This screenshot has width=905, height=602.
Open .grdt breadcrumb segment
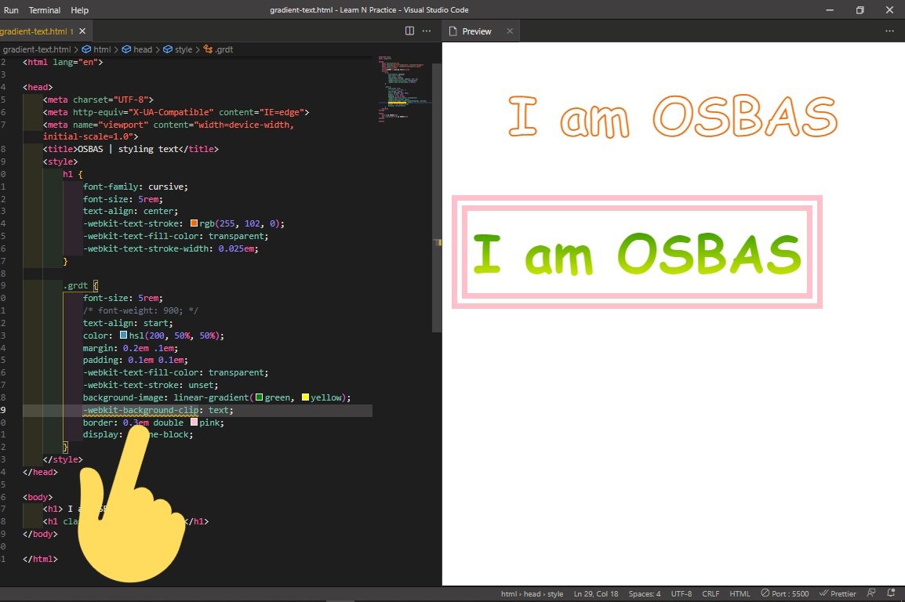(218, 49)
